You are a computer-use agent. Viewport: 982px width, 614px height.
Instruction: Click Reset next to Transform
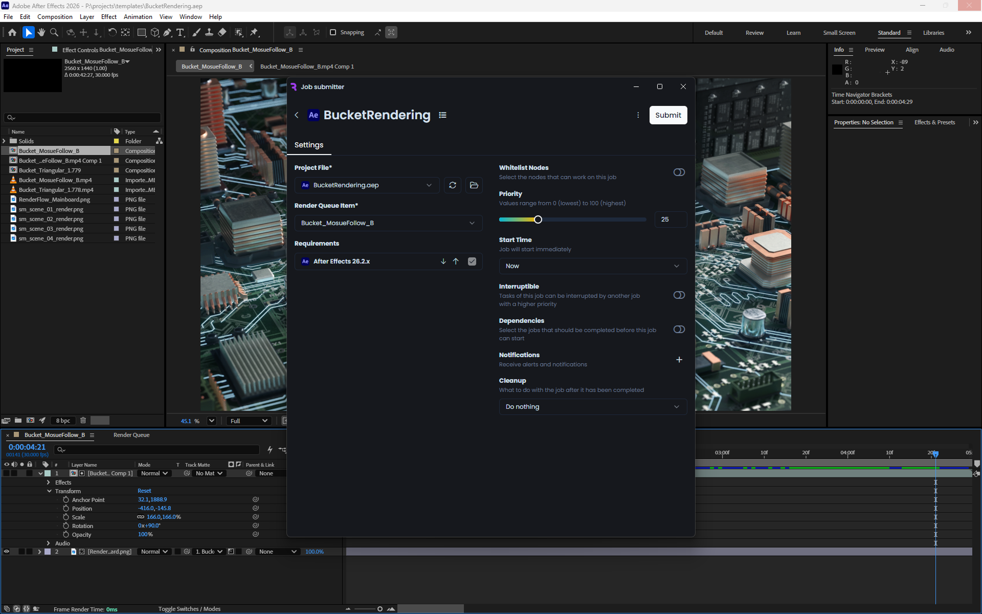[x=144, y=491]
